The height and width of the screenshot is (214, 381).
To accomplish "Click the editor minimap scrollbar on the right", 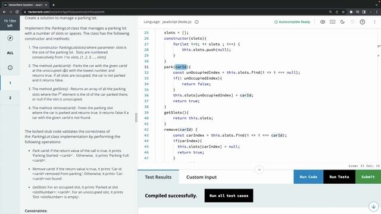I will (x=379, y=95).
